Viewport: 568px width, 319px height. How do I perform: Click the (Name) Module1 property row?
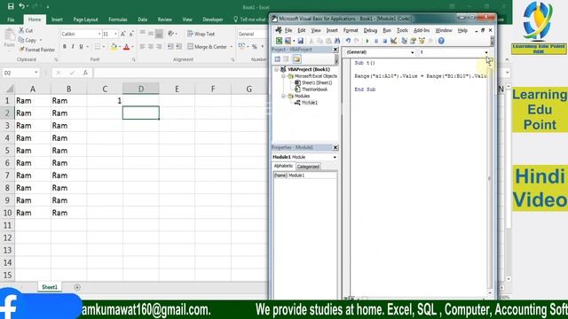[304, 175]
